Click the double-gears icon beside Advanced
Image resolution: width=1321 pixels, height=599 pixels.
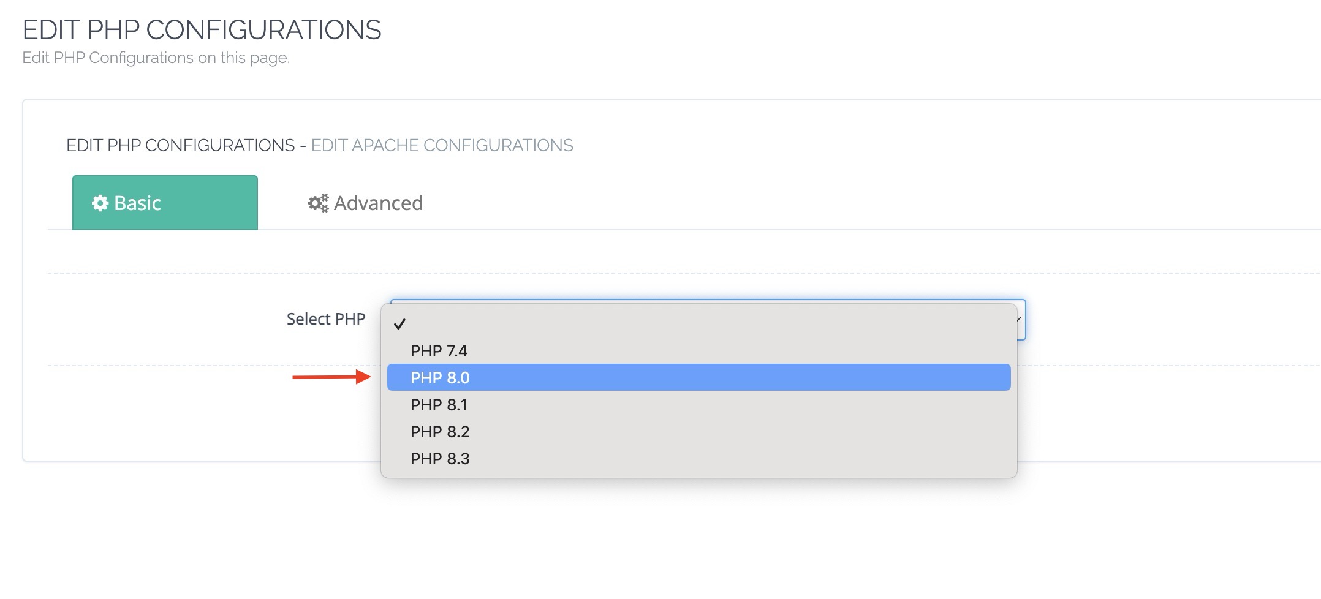click(x=318, y=203)
